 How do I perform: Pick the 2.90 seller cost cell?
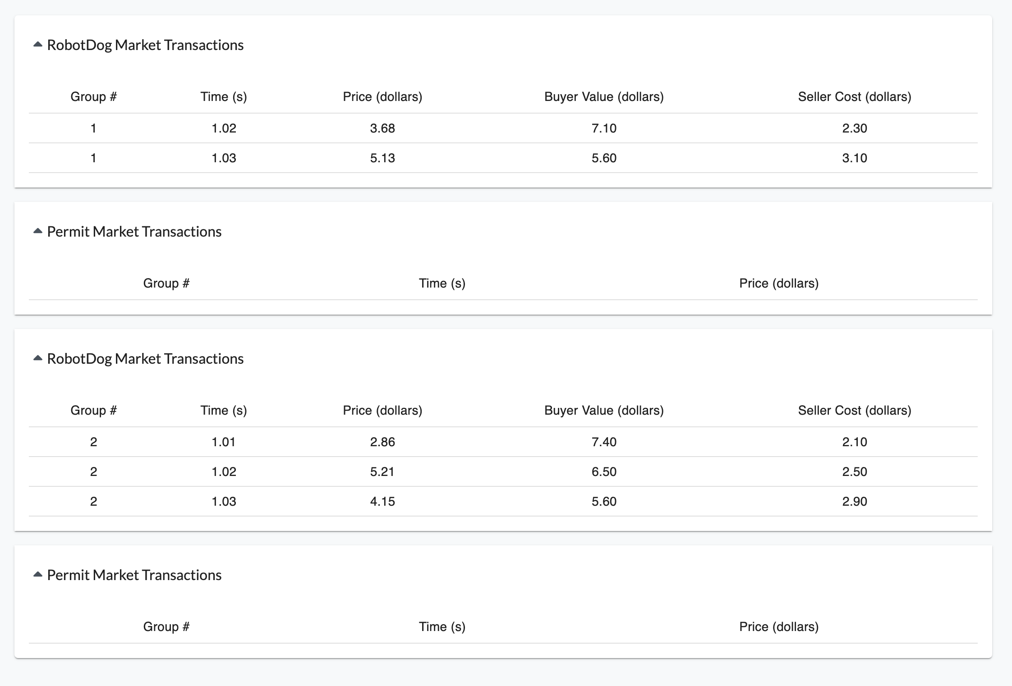(855, 502)
